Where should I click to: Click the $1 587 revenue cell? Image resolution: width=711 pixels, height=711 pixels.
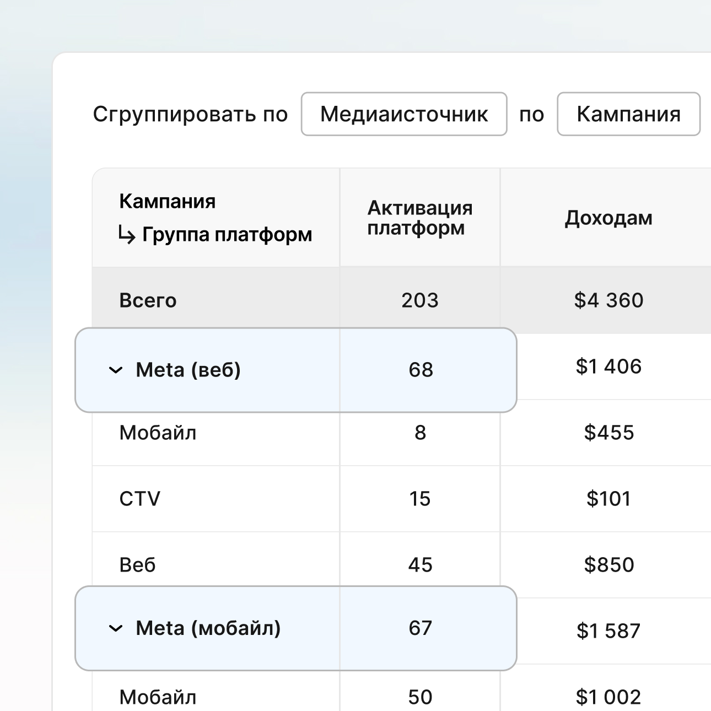608,631
